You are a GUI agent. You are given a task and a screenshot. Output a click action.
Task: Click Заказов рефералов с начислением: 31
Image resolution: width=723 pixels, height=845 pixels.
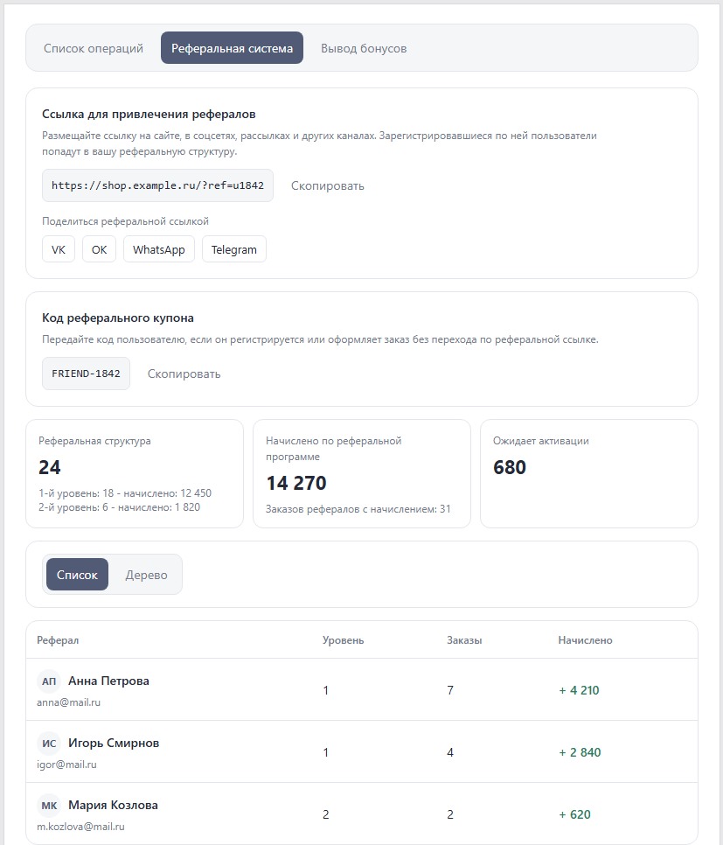tap(358, 509)
